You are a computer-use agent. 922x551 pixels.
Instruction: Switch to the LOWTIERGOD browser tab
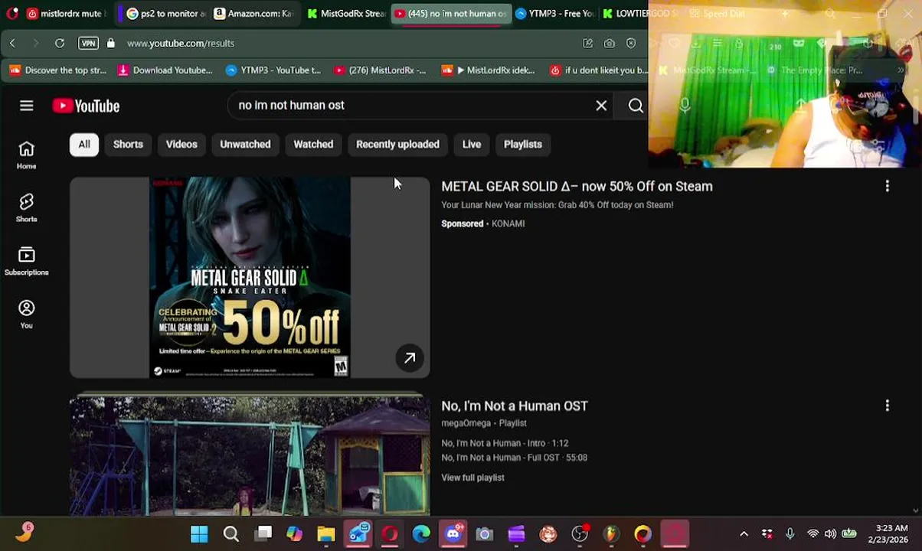point(639,14)
